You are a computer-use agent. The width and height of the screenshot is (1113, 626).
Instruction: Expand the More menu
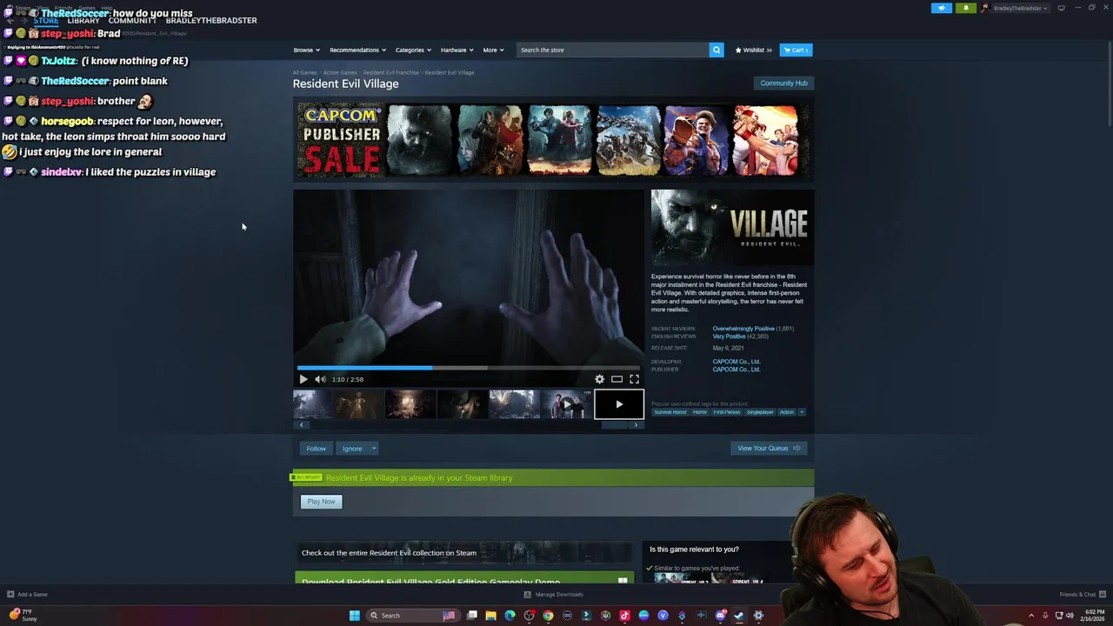(493, 50)
